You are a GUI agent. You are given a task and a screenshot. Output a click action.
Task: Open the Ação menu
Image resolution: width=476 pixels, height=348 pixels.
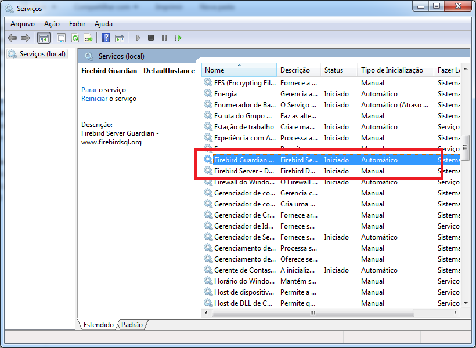click(52, 24)
